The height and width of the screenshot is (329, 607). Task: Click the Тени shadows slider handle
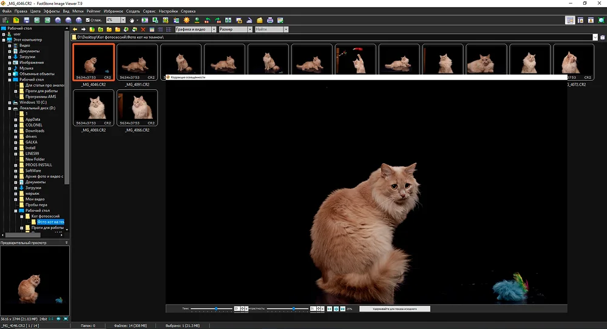coord(215,308)
